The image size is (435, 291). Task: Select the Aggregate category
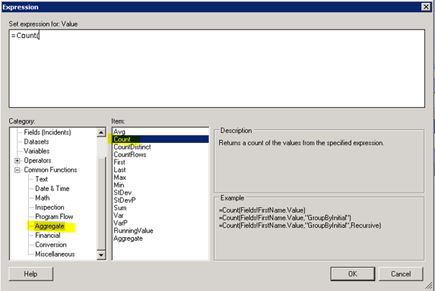click(50, 226)
